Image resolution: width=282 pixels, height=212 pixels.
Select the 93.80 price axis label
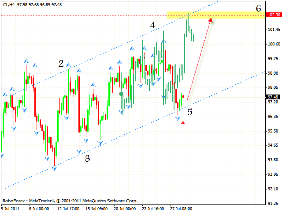(273, 160)
